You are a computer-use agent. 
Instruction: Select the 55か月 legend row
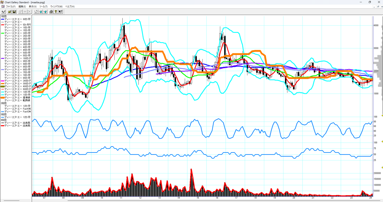[x=18, y=56]
